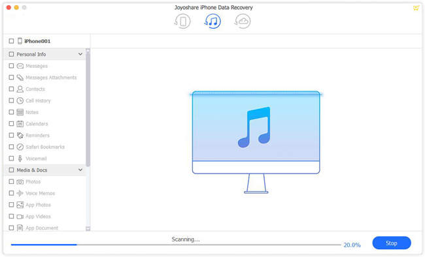Click the Contacts person icon
The image size is (425, 257).
20,89
